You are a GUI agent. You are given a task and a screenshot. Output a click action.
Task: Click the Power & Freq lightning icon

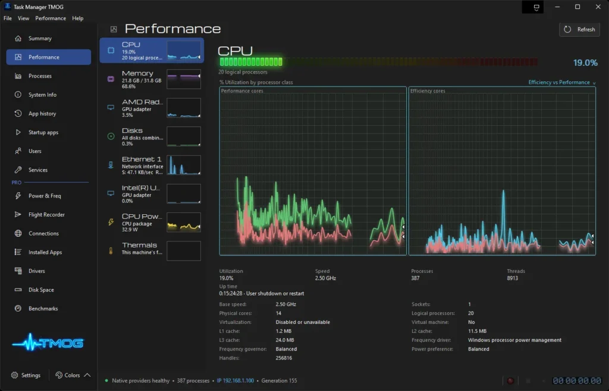[x=18, y=196]
